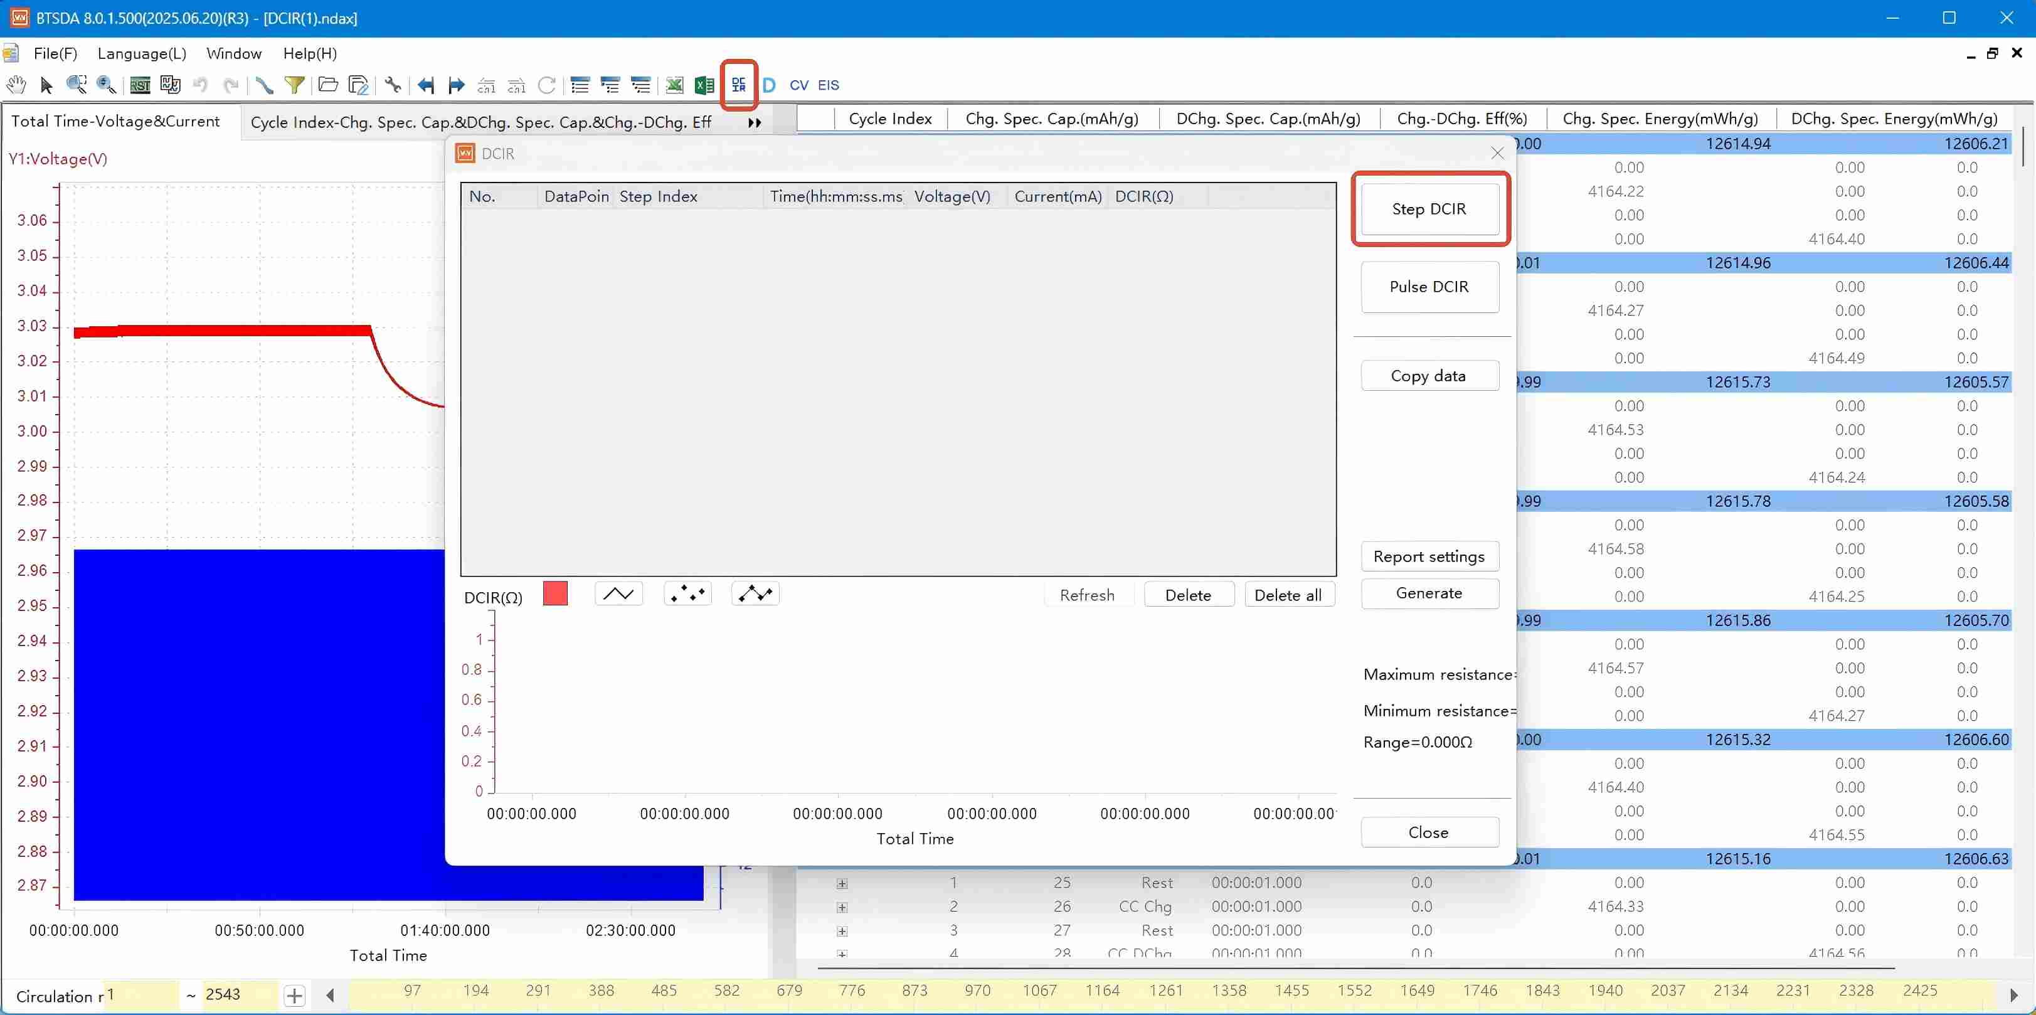Click the first green Excel export icon

674,85
